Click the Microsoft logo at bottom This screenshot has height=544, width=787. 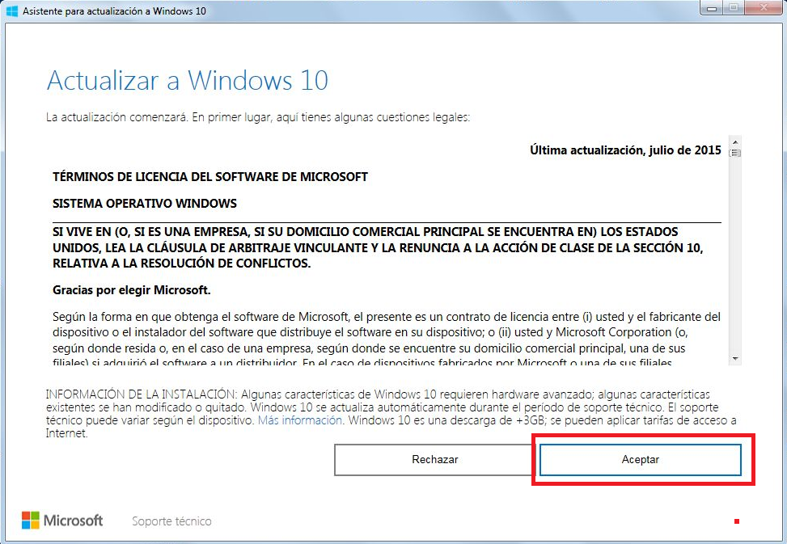[62, 521]
